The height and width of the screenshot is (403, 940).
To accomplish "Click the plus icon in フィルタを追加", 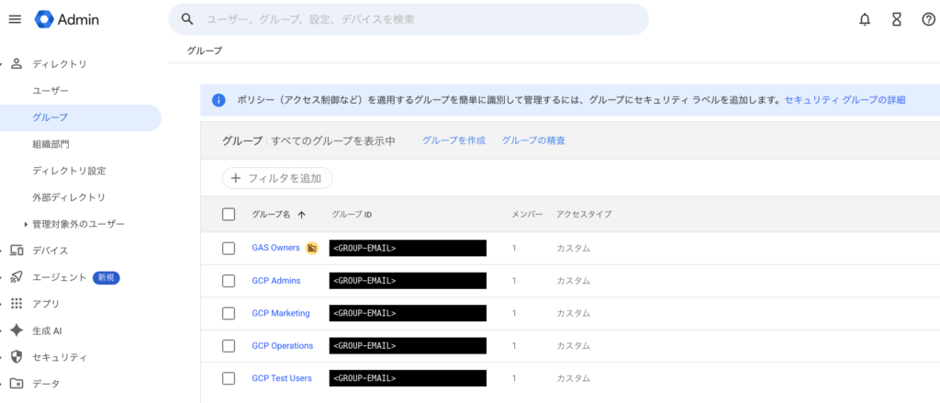I will point(236,178).
